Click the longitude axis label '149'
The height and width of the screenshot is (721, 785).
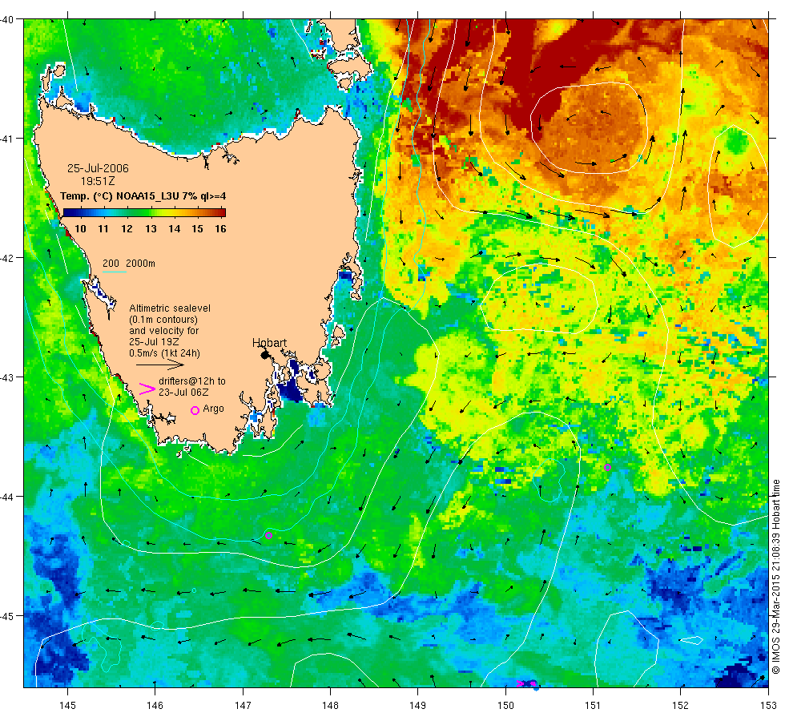point(417,706)
